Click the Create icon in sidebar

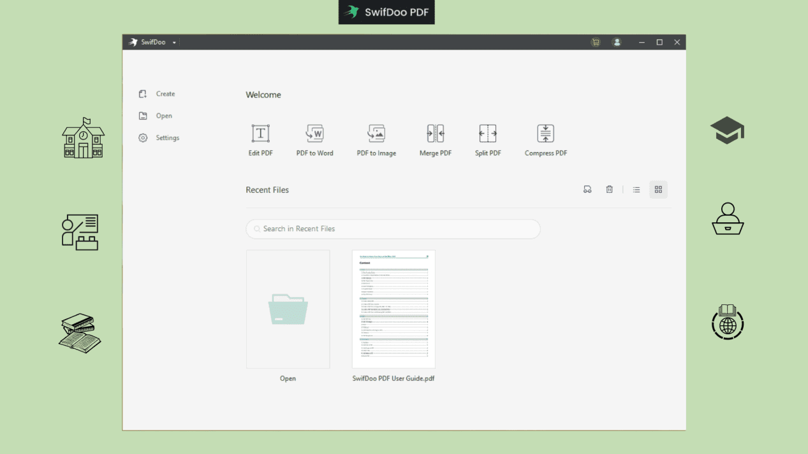143,94
